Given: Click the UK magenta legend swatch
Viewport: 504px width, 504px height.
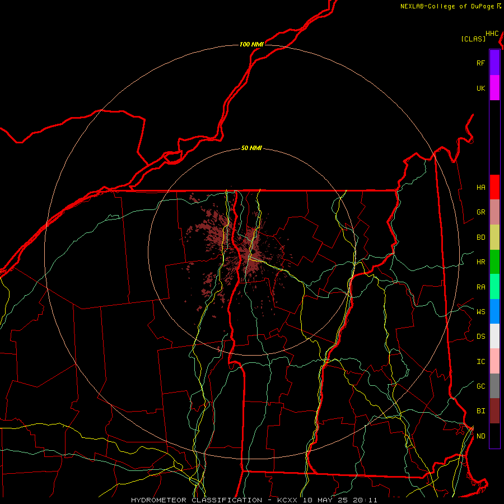Looking at the screenshot, I should point(494,88).
